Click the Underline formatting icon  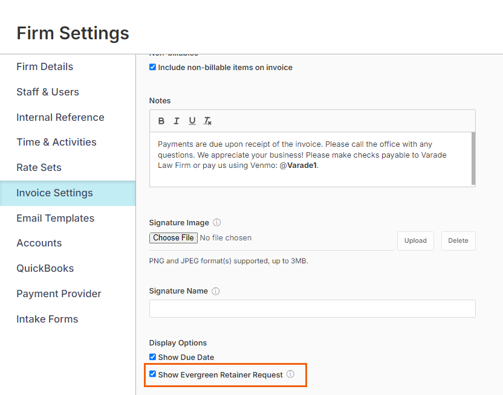(192, 121)
